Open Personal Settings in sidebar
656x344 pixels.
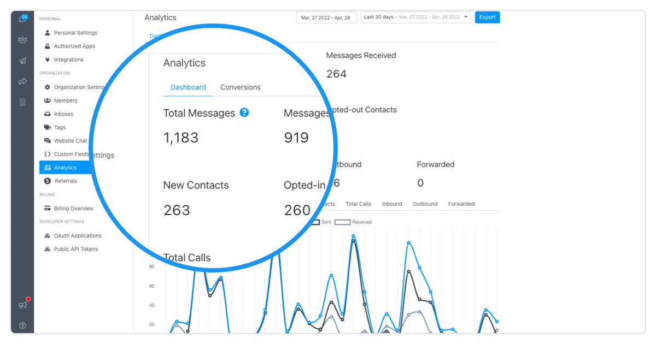coord(75,33)
